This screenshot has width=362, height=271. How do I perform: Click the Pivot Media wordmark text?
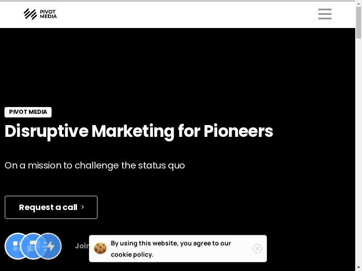[48, 14]
